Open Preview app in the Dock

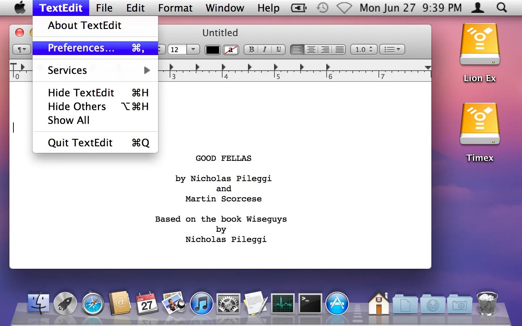(174, 304)
